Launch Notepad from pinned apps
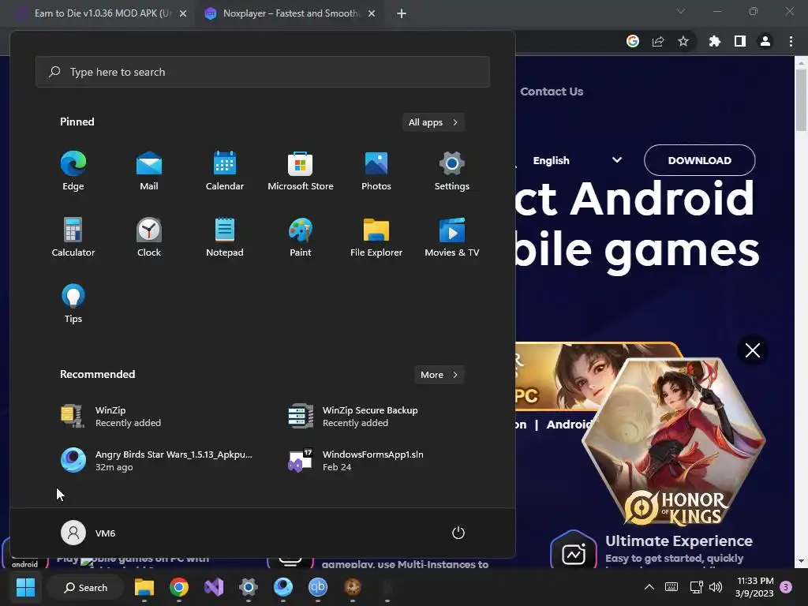Viewport: 808px width, 606px height. point(225,237)
